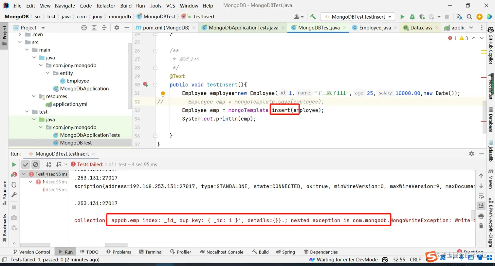Screen dimensions: 495x266
Task: Toggle auto-test icon in Run panel
Action: pos(14,185)
